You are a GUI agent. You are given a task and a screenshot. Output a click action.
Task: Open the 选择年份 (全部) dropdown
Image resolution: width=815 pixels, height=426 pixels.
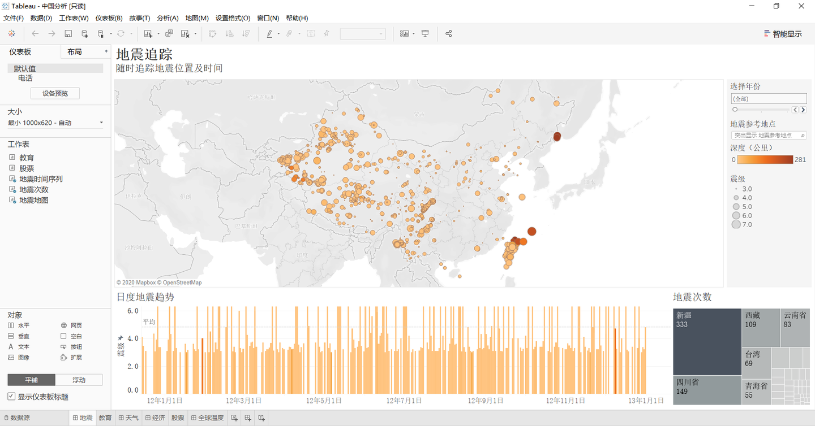[x=768, y=99]
